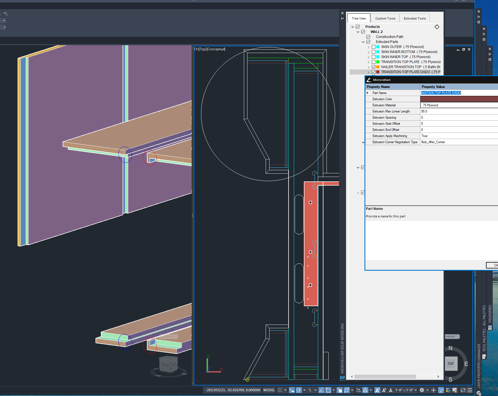The width and height of the screenshot is (498, 396).
Task: Click the crosshair locate icon beside Products
Action: click(x=437, y=27)
